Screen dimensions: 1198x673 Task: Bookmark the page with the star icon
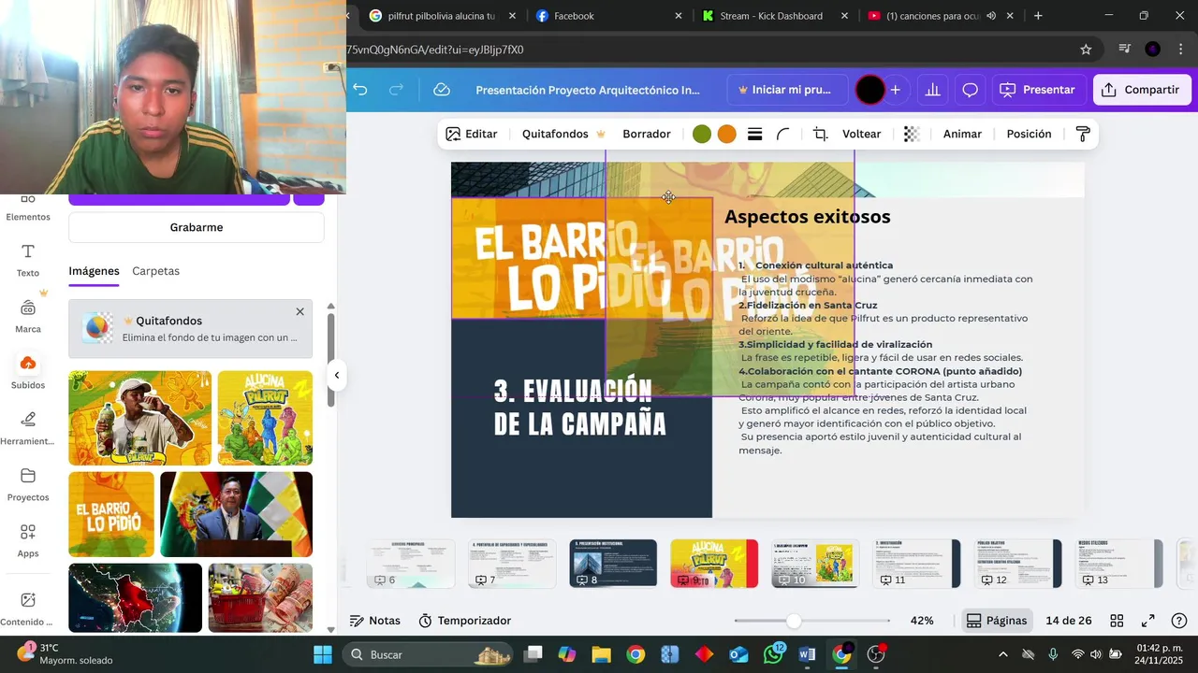(1086, 50)
